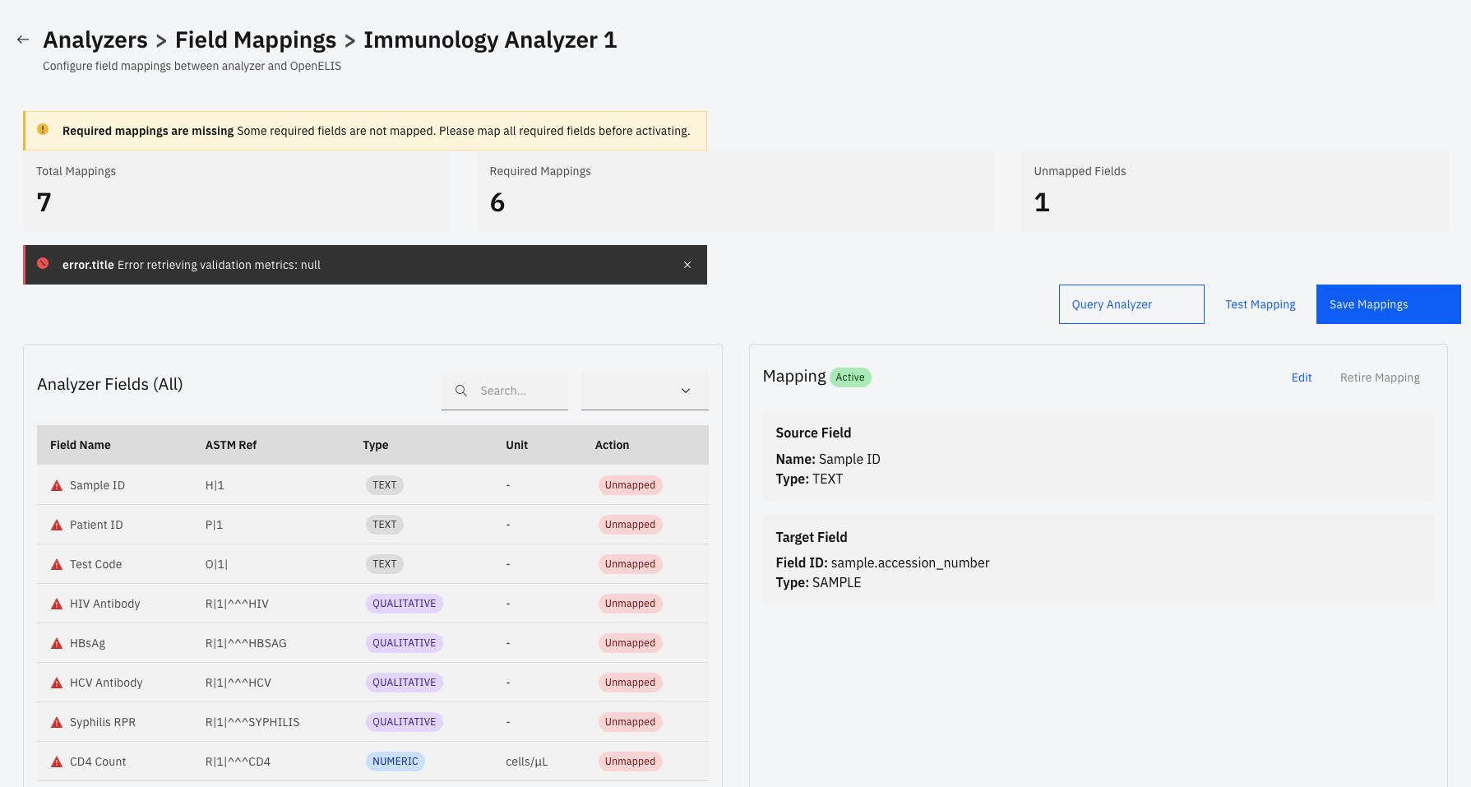Click warning triangle beside HCV Antibody
This screenshot has width=1471, height=787.
[57, 683]
